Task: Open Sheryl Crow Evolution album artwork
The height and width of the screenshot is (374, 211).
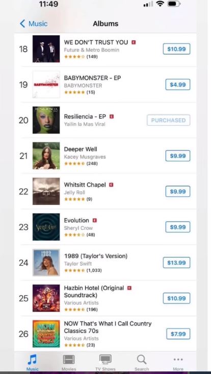Action: click(46, 227)
